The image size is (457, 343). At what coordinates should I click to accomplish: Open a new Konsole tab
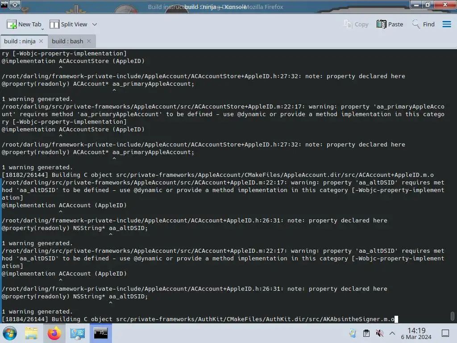[x=24, y=25]
